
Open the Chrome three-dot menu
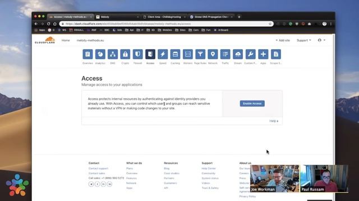tap(331, 23)
